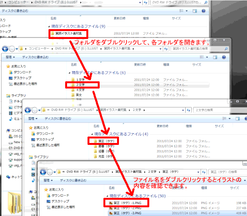Click the forward arrow in the 2文字 window
This screenshot has width=247, height=216.
point(34,110)
